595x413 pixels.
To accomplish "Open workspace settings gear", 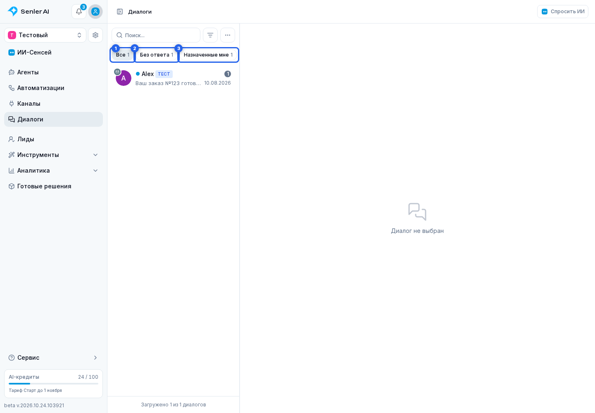I will click(x=95, y=35).
